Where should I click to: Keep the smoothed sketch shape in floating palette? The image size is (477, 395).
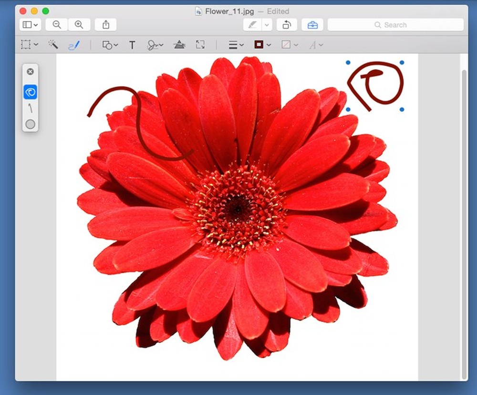(x=30, y=91)
